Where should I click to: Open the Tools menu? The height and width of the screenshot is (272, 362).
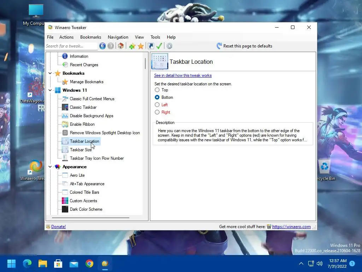tap(156, 37)
